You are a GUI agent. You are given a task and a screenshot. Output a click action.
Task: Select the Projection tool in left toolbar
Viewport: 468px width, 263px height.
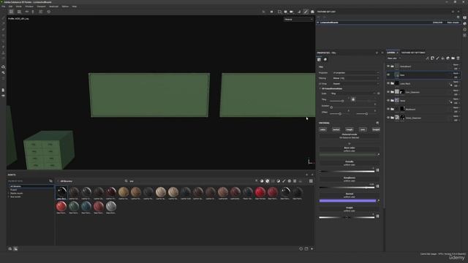[x=3, y=29]
